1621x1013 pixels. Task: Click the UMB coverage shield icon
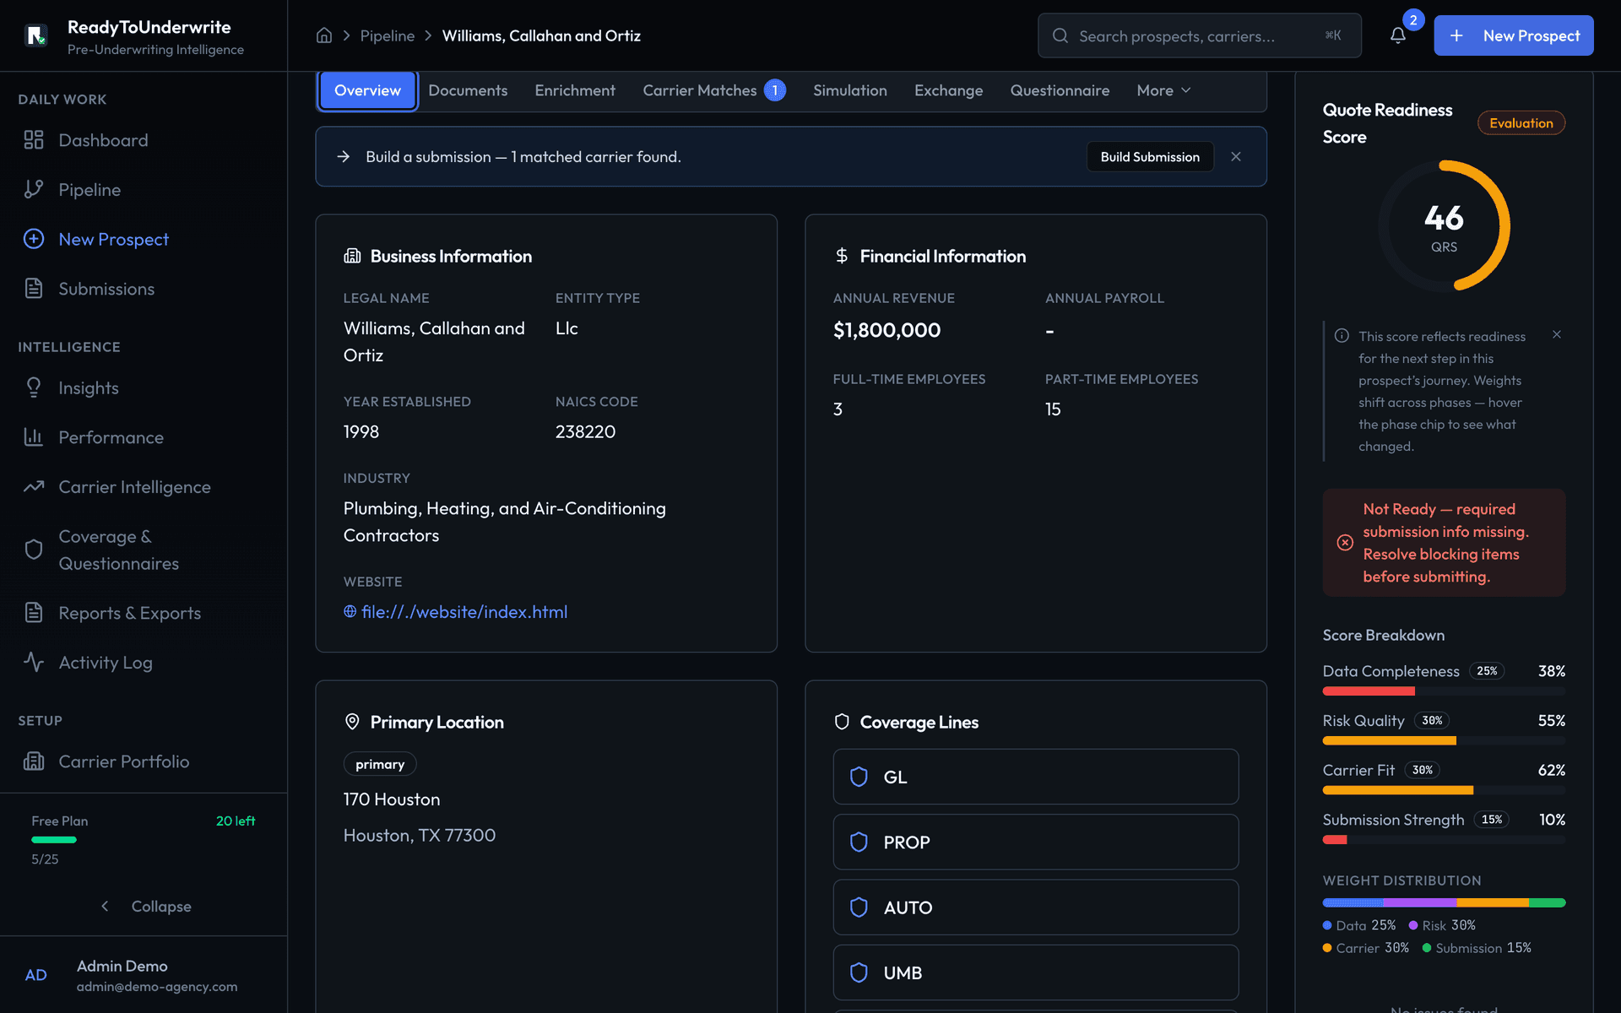tap(859, 973)
